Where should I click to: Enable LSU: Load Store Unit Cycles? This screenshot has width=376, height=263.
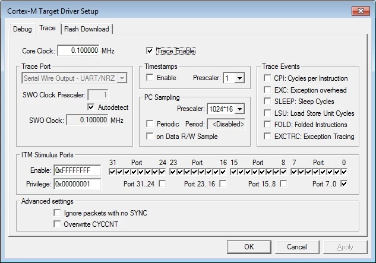point(267,113)
